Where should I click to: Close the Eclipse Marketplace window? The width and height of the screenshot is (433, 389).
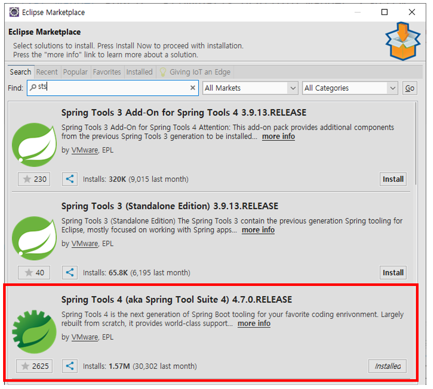click(412, 12)
